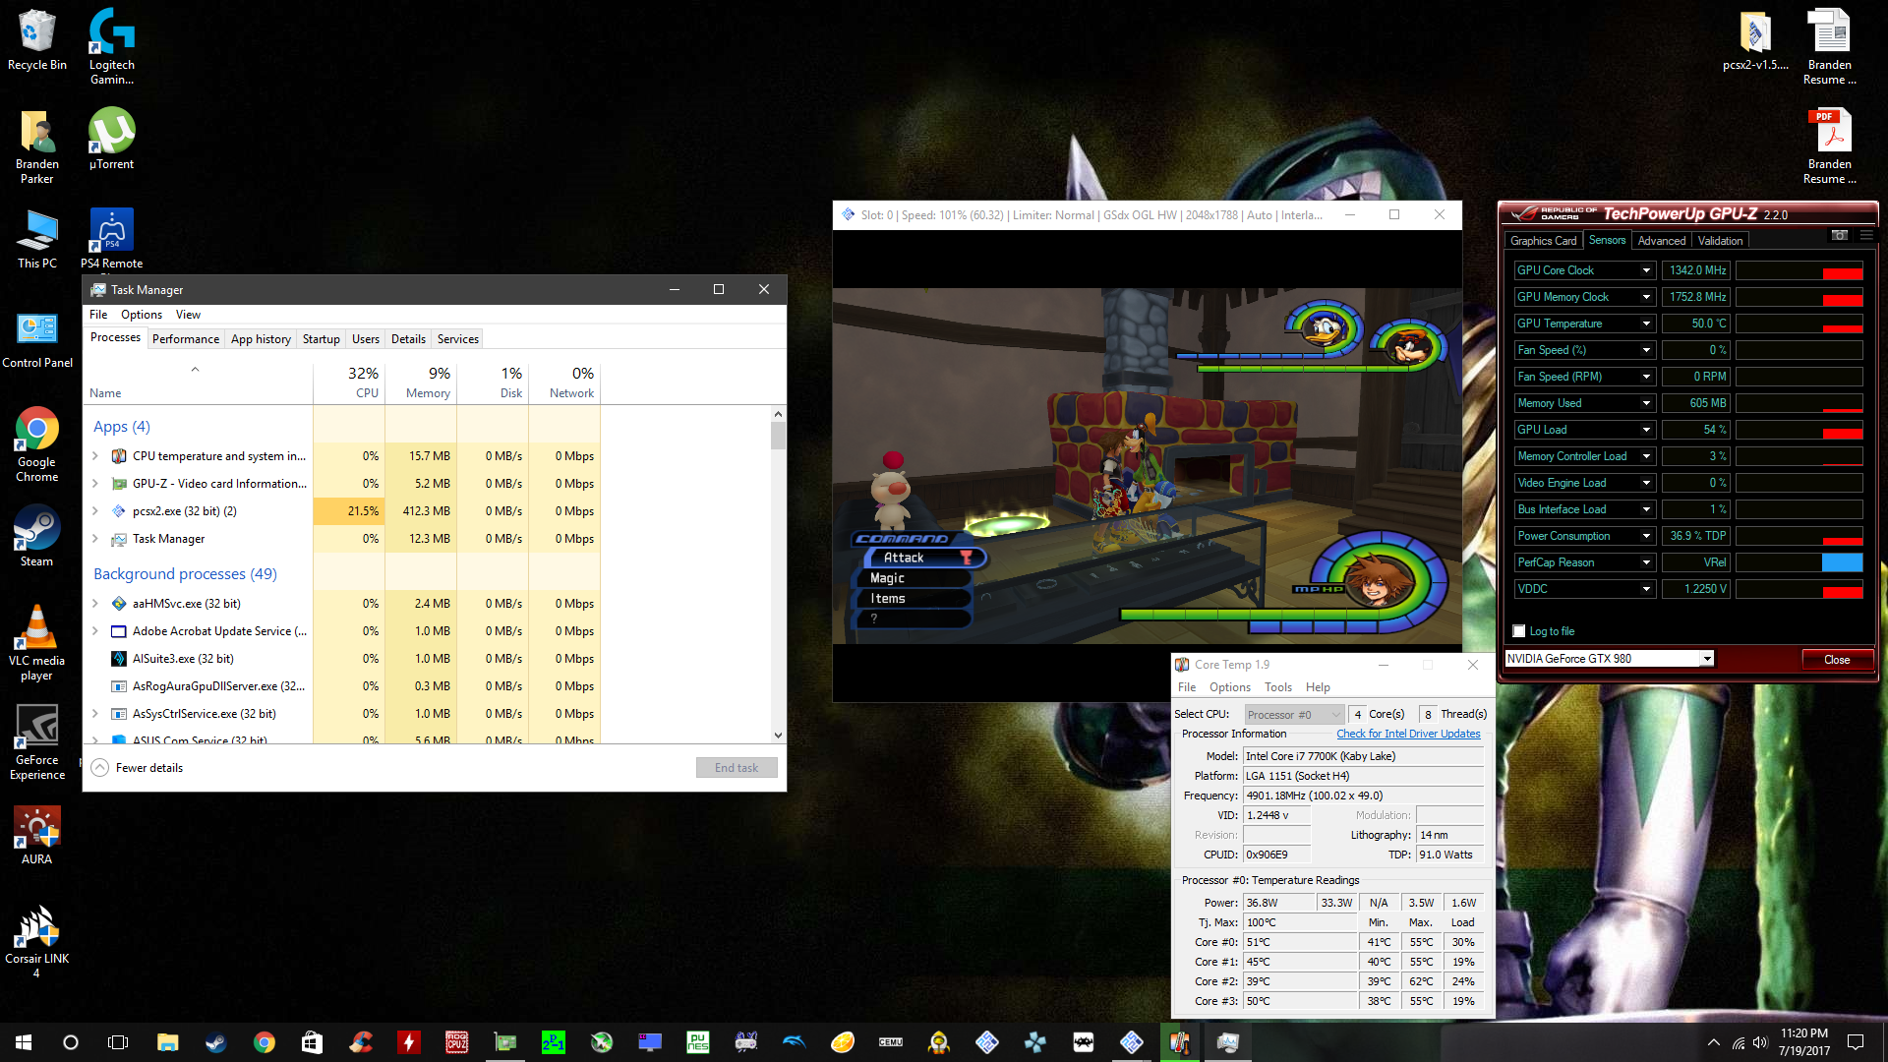This screenshot has height=1062, width=1888.
Task: Open Task Manager View menu
Action: (188, 315)
